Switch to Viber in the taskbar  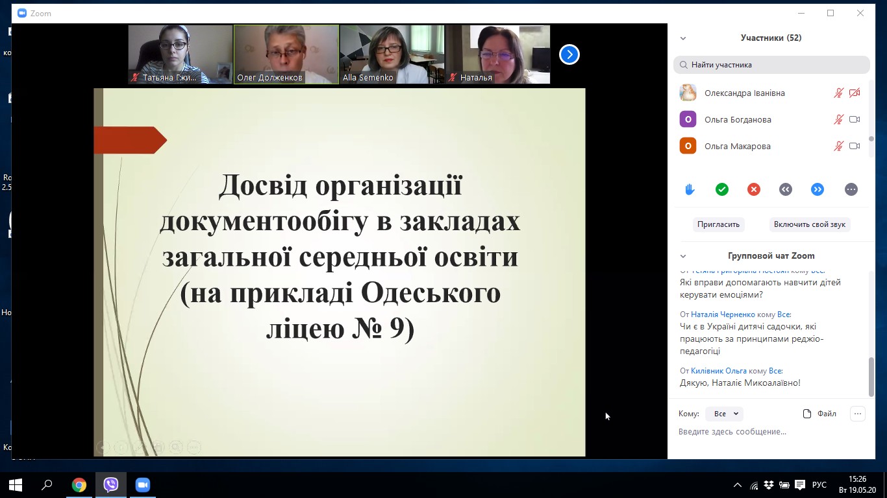tap(111, 485)
